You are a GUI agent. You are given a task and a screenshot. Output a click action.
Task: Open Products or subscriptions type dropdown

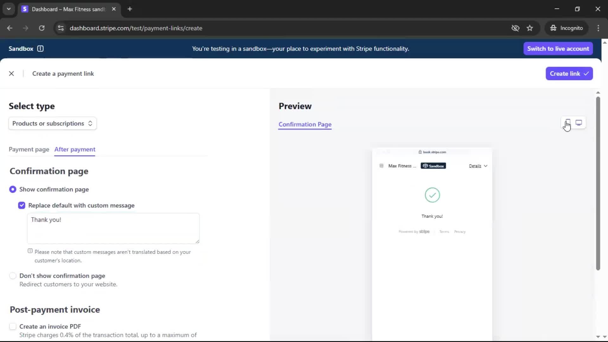[53, 123]
